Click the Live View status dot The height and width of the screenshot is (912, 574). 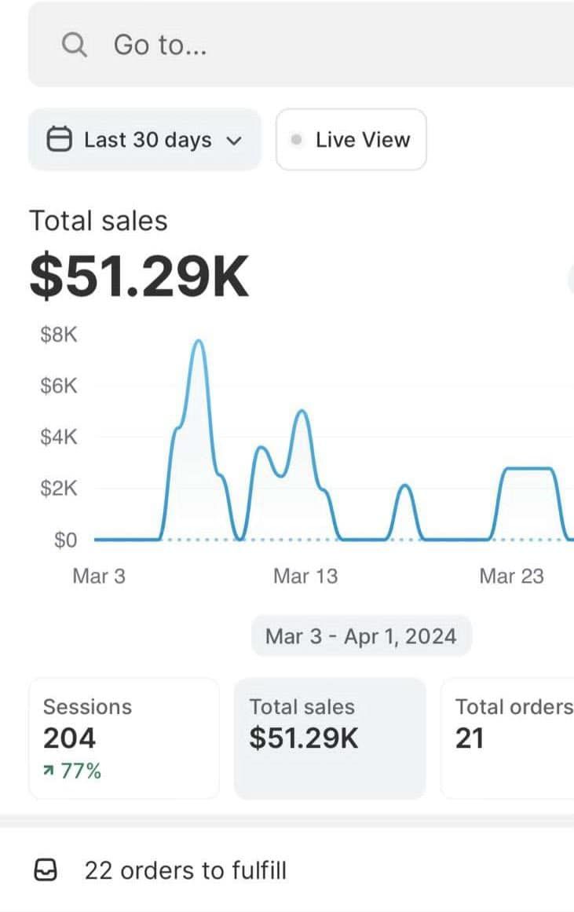click(296, 140)
